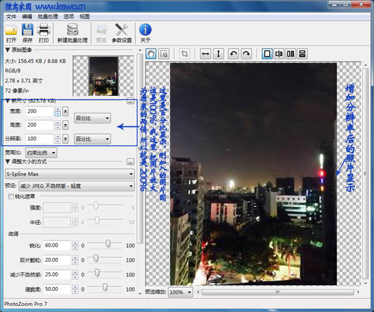Adjust the 锐化 sharpness slider
374x312 pixels.
point(108,243)
